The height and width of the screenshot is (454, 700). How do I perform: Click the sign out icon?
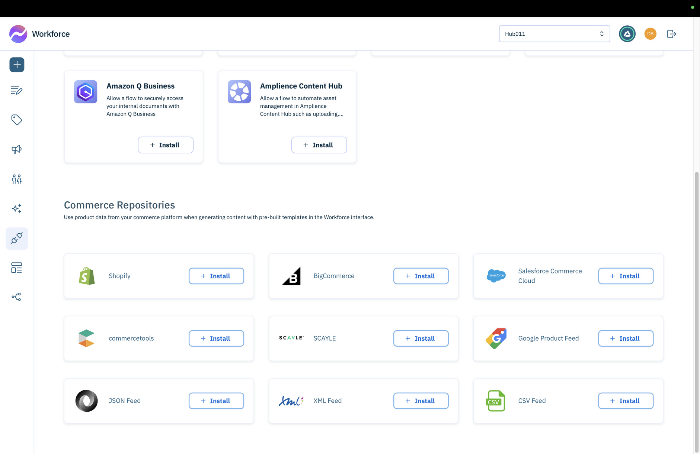click(671, 34)
